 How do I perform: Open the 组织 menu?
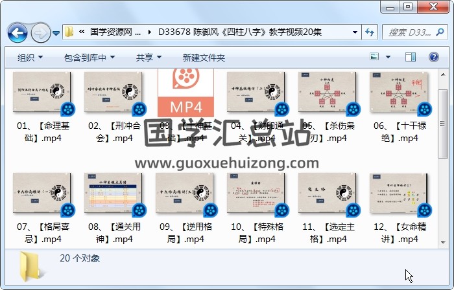[x=30, y=58]
